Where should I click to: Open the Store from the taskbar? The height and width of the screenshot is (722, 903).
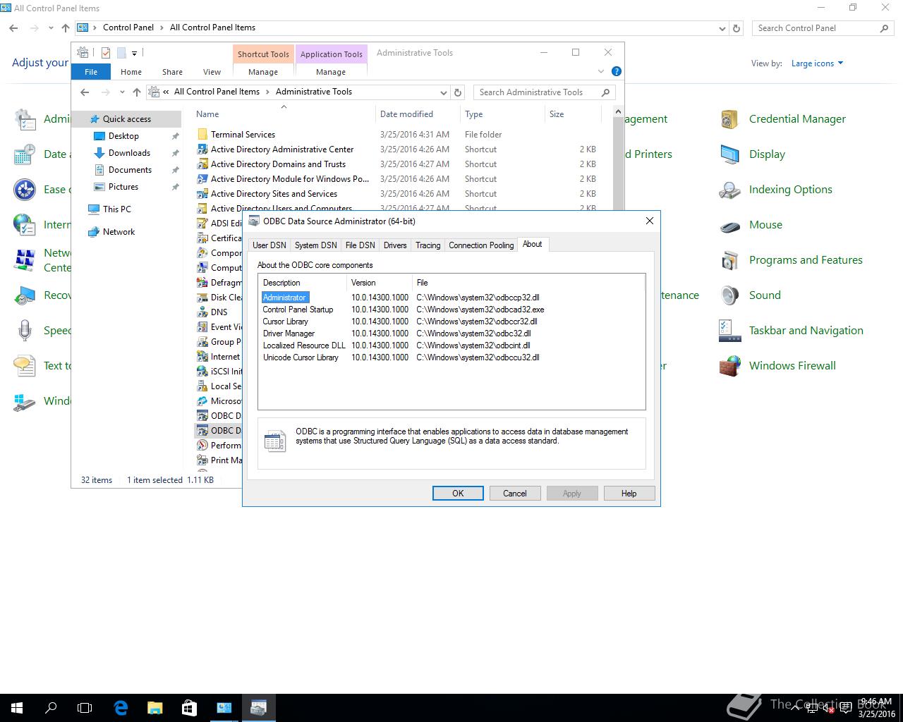[x=189, y=708]
